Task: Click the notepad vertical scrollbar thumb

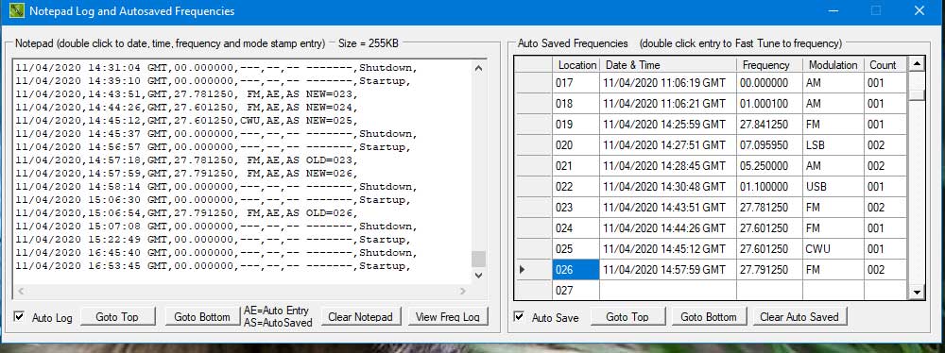Action: click(x=478, y=259)
